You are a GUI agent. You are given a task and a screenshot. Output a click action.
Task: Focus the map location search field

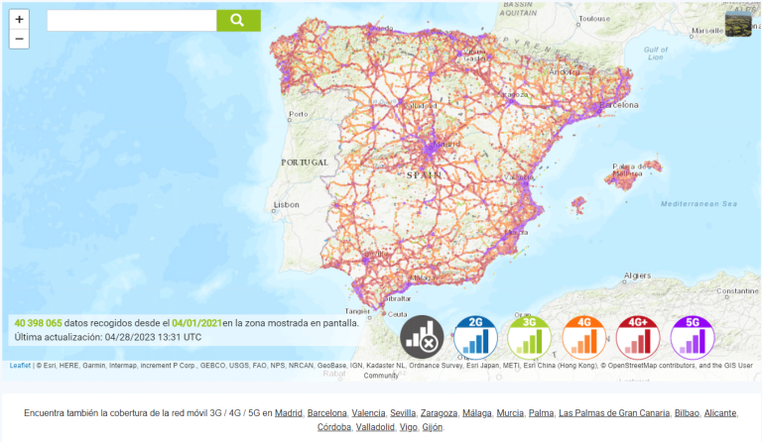point(132,21)
